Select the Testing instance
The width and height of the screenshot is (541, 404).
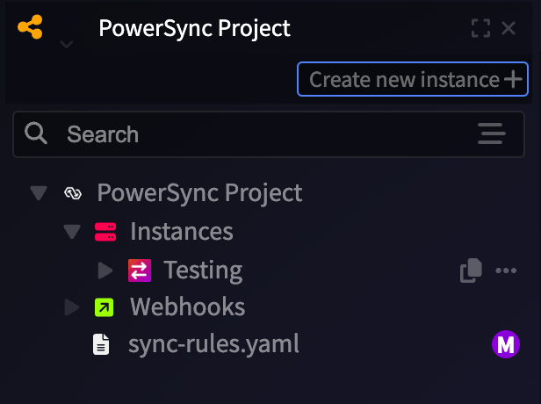(x=203, y=271)
